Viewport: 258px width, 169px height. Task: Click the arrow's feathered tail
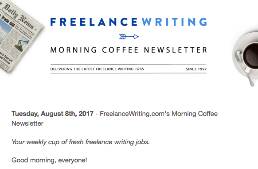pos(123,36)
